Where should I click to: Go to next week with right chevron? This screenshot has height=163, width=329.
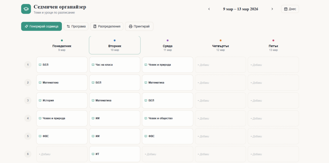272,9
